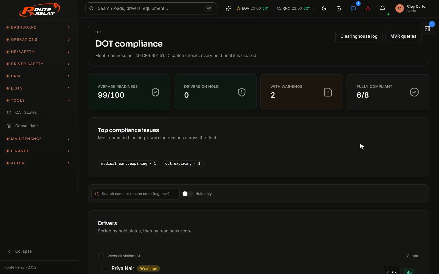
Task: Toggle dark mode moon icon
Action: (324, 8)
